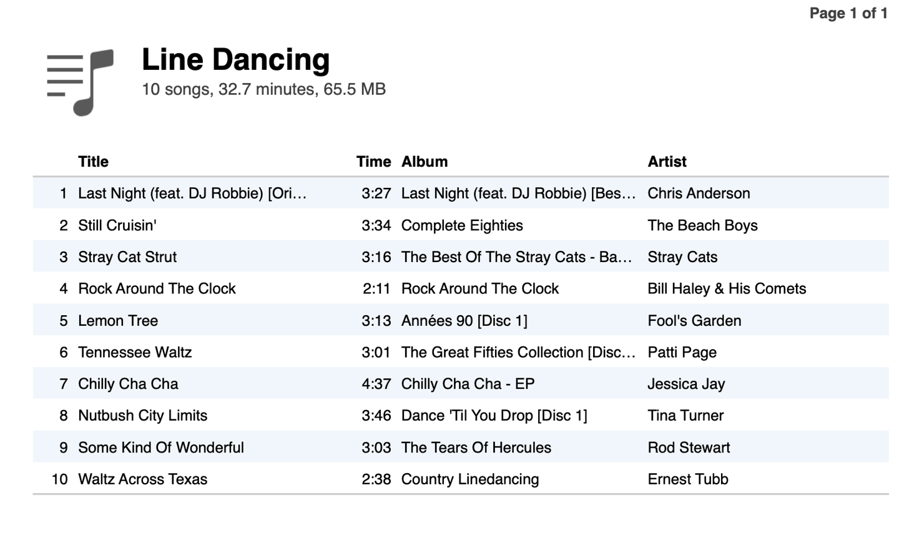This screenshot has width=899, height=533.
Task: Click artist Jessica Jay
Action: coord(686,384)
